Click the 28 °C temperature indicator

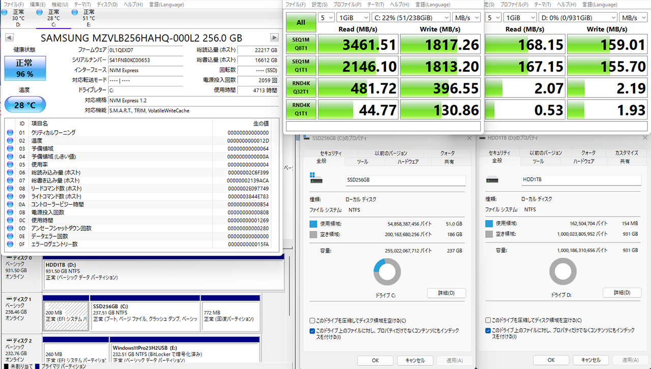pyautogui.click(x=25, y=105)
